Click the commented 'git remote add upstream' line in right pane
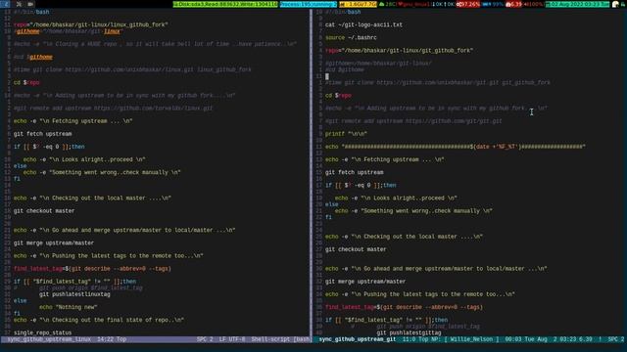627x352 pixels. [x=413, y=121]
